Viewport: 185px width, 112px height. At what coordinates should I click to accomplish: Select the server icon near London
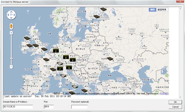tap(44, 49)
